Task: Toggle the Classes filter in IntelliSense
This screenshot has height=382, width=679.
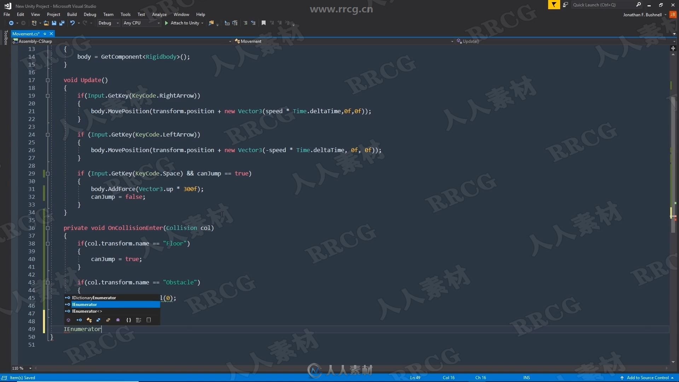Action: [89, 320]
